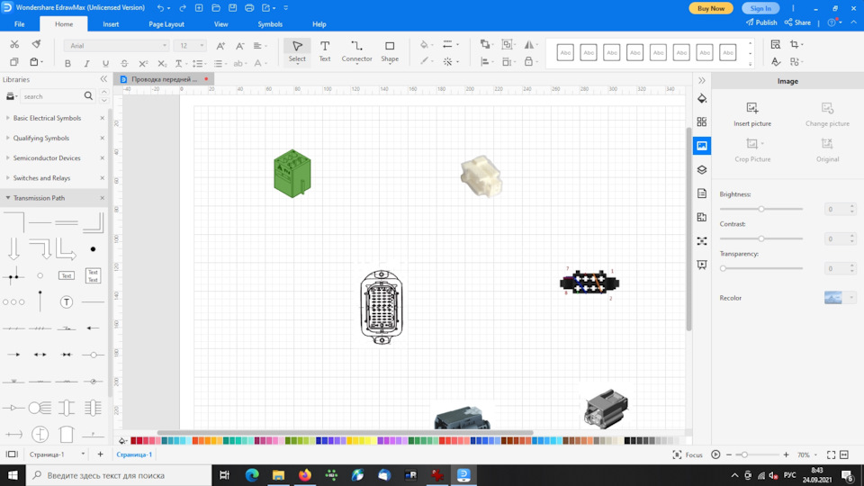Image resolution: width=864 pixels, height=486 pixels.
Task: Click the zoom in plus icon
Action: click(787, 454)
